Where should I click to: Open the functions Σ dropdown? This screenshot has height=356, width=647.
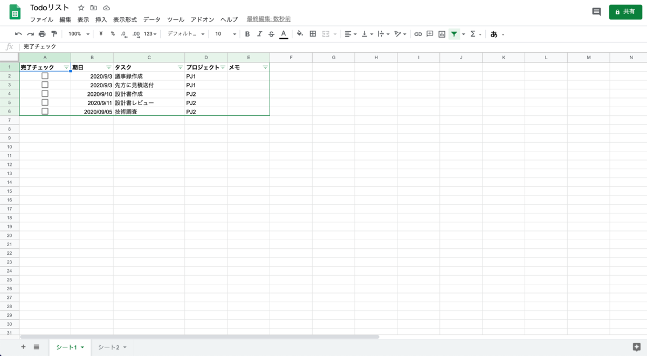coord(476,34)
